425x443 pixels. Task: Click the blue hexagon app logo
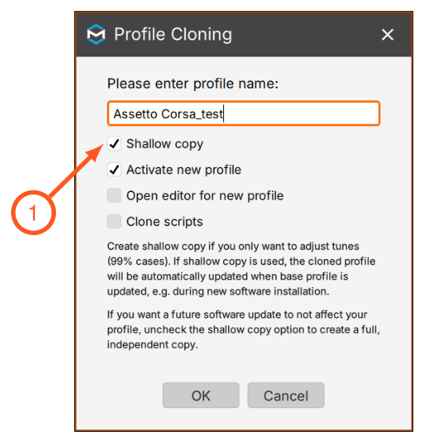click(96, 34)
